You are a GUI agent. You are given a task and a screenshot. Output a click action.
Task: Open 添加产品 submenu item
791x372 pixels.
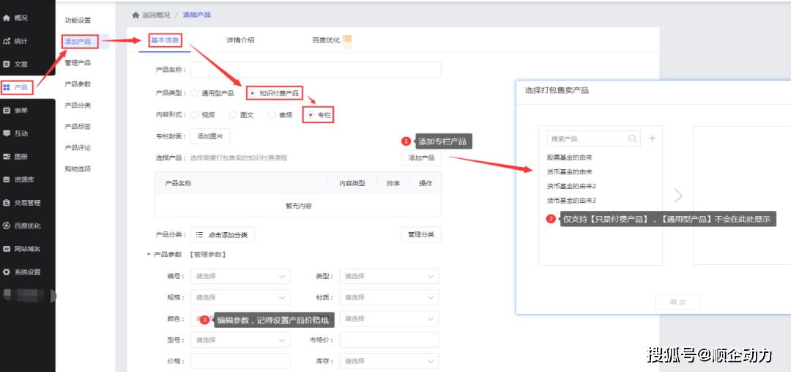[78, 42]
